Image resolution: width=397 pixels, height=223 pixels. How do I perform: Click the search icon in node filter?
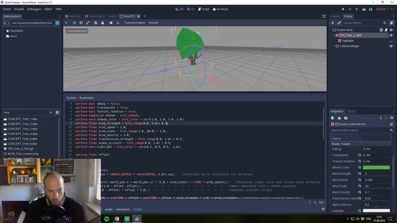(x=385, y=23)
